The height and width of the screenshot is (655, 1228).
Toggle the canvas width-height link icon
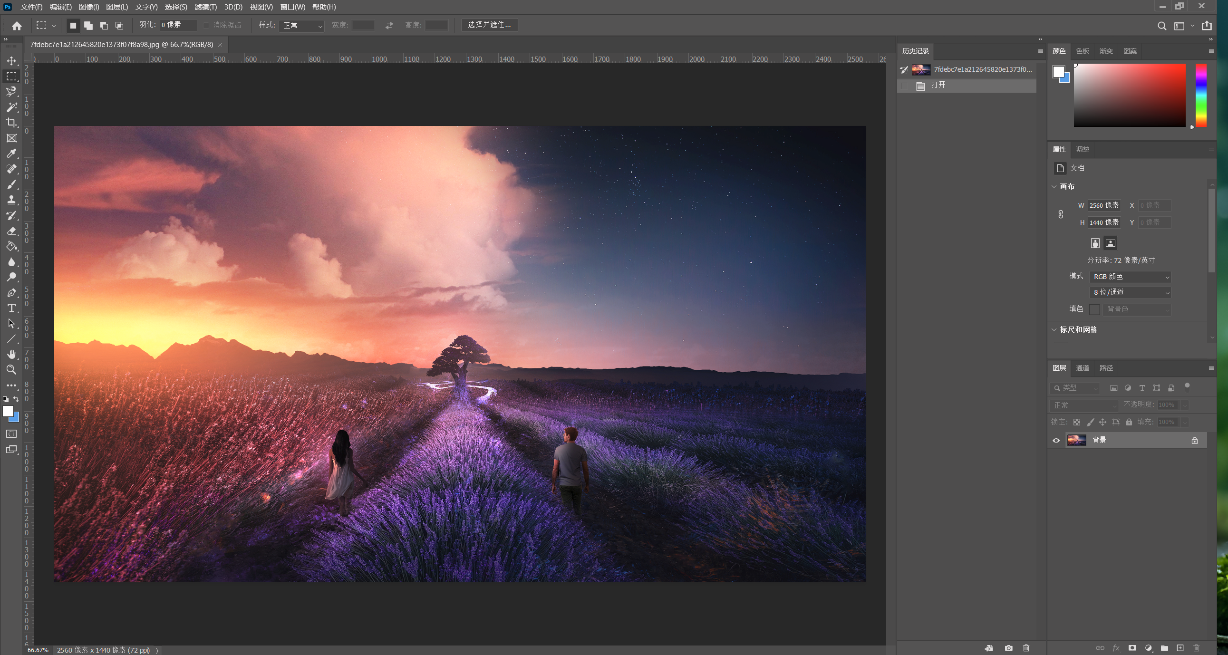(1060, 214)
